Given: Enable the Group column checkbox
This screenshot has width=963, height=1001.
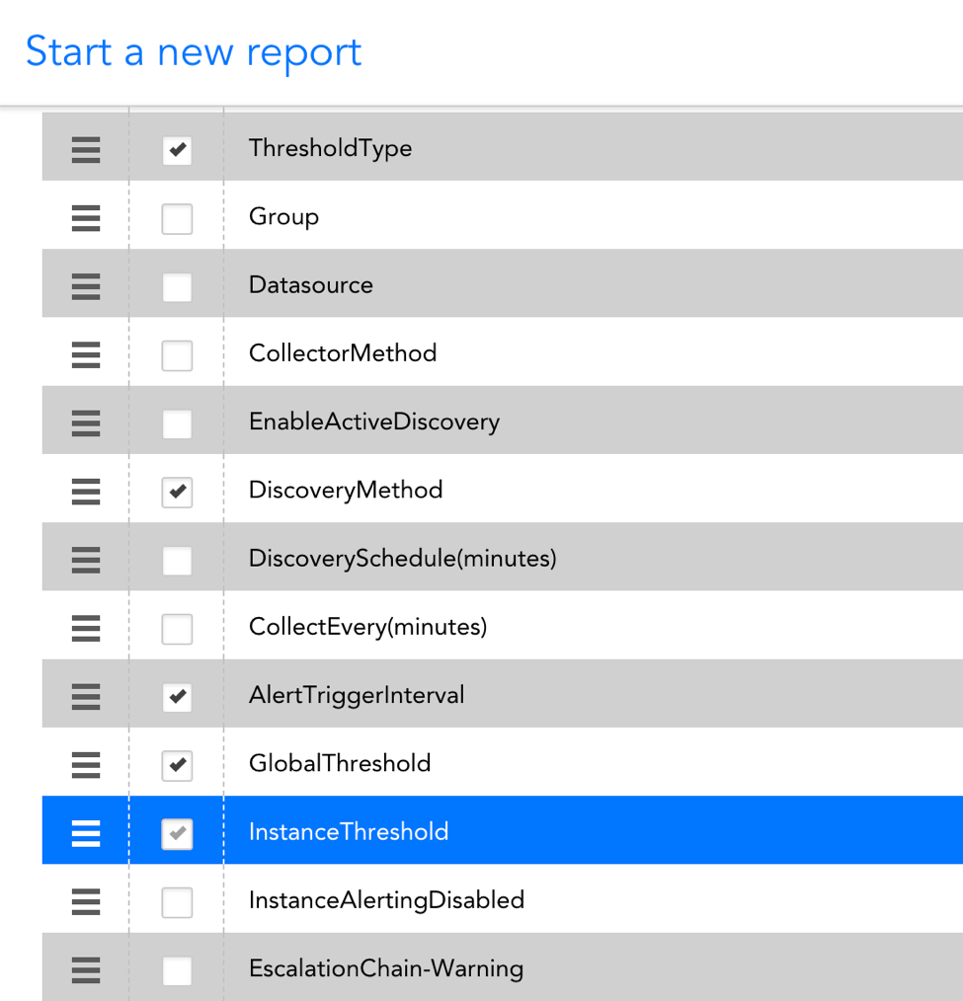Looking at the screenshot, I should [177, 218].
